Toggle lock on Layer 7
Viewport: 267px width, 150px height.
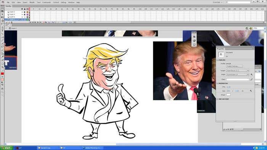24,12
